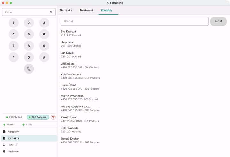Click number +420 545 555 310

pyautogui.click(x=72, y=110)
